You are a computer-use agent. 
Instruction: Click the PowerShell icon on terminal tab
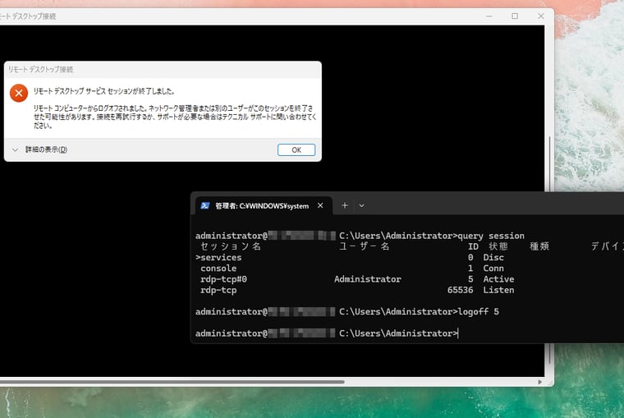pyautogui.click(x=205, y=206)
